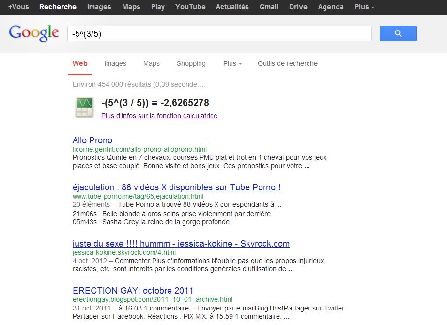Click the Google logo
The height and width of the screenshot is (325, 447).
pyautogui.click(x=34, y=33)
